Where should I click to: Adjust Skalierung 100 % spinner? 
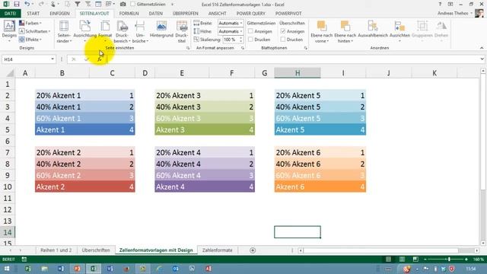pos(241,40)
